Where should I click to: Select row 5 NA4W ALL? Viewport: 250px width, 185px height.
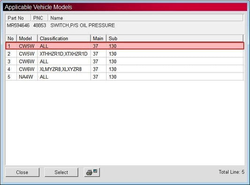tap(125, 77)
